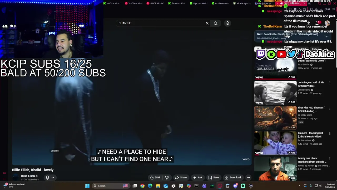
Task: Open Windows Start menu
Action: point(87,186)
